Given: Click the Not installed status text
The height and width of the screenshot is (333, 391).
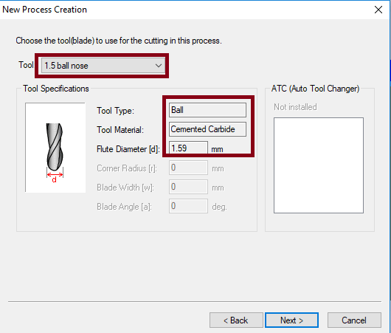Looking at the screenshot, I should pos(295,107).
